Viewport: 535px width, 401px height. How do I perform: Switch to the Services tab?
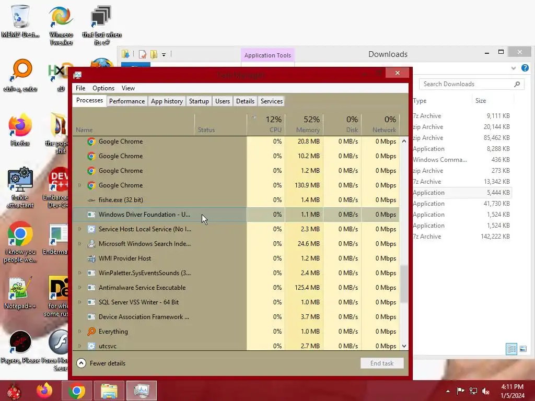[x=272, y=101]
